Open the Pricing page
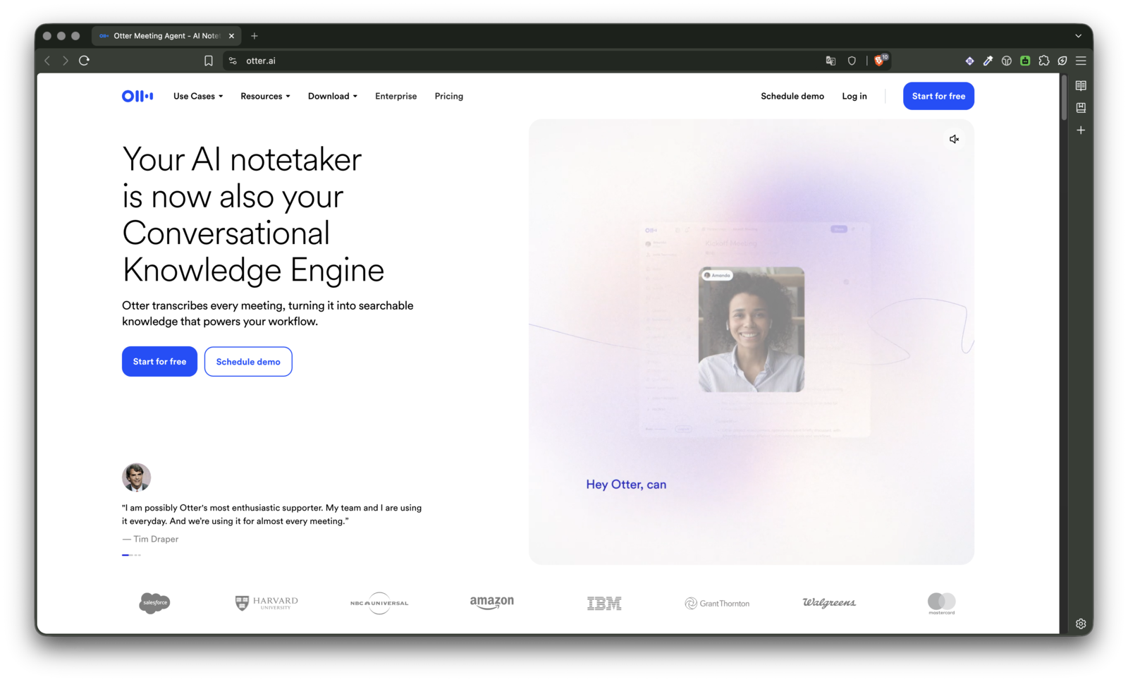Image resolution: width=1128 pixels, height=682 pixels. pyautogui.click(x=449, y=96)
